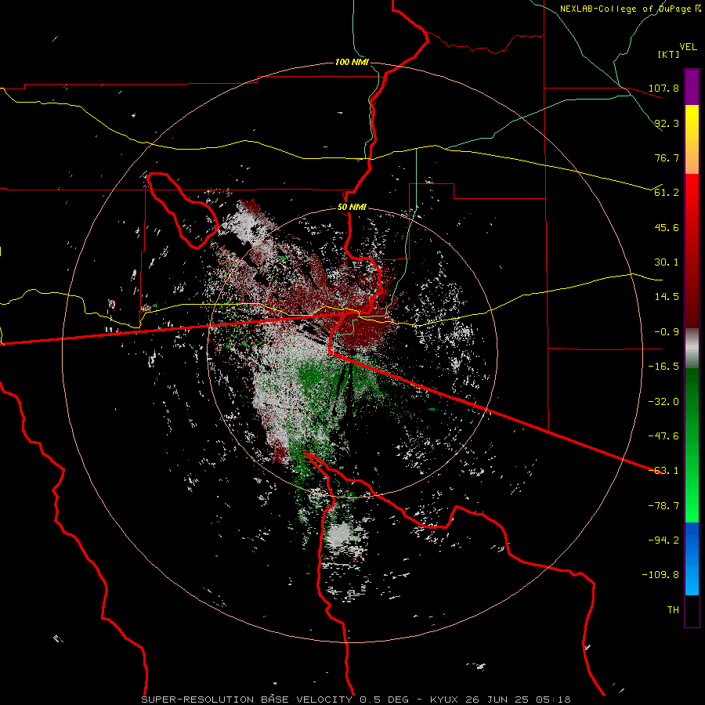Screen dimensions: 705x705
Task: Click the 100 NMI range ring label
Action: 352,62
